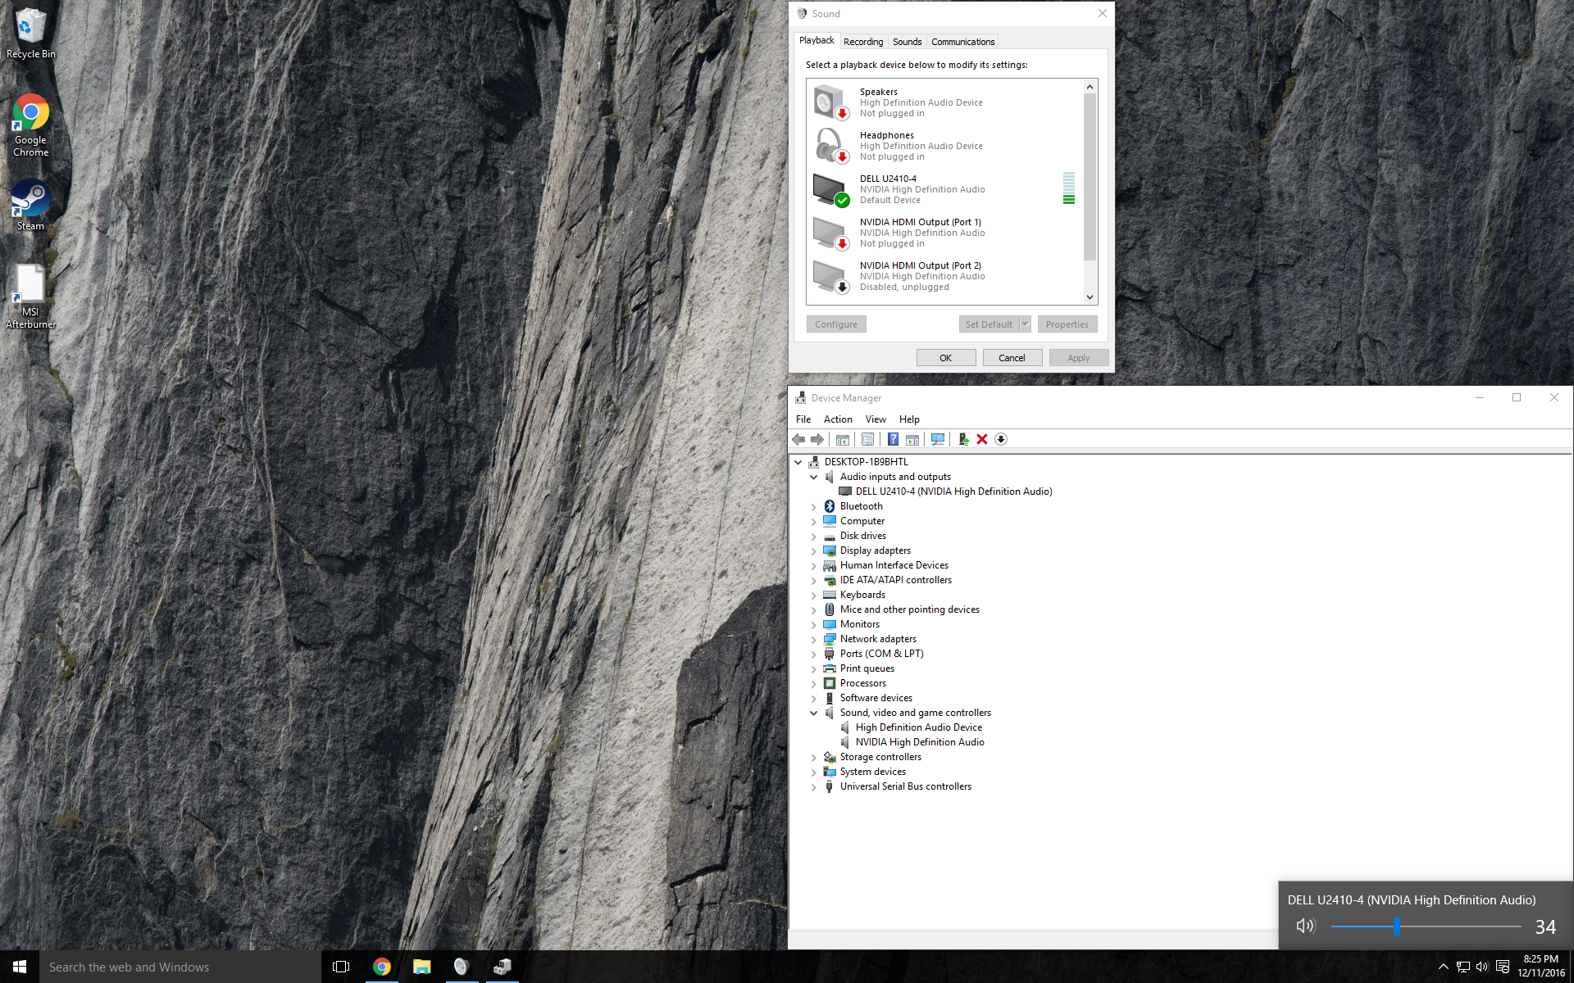1574x983 pixels.
Task: Collapse DESKTOP-1B9BHTL root node
Action: click(798, 462)
